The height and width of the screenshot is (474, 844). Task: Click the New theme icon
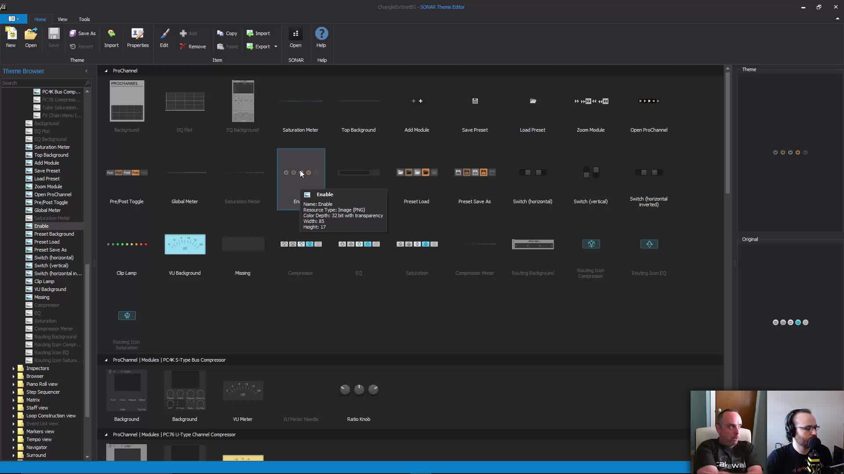click(x=11, y=34)
